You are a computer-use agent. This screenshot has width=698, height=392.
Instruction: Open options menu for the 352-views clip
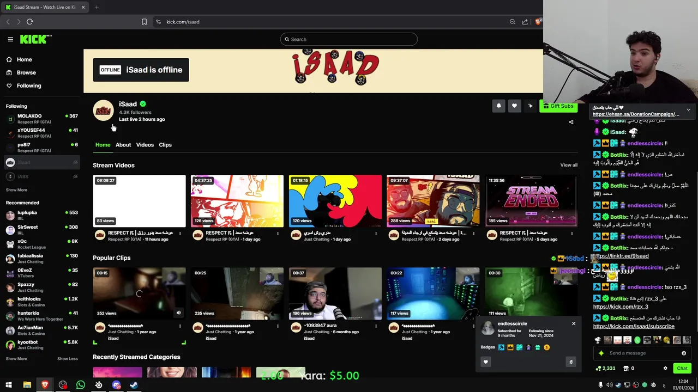(x=180, y=326)
